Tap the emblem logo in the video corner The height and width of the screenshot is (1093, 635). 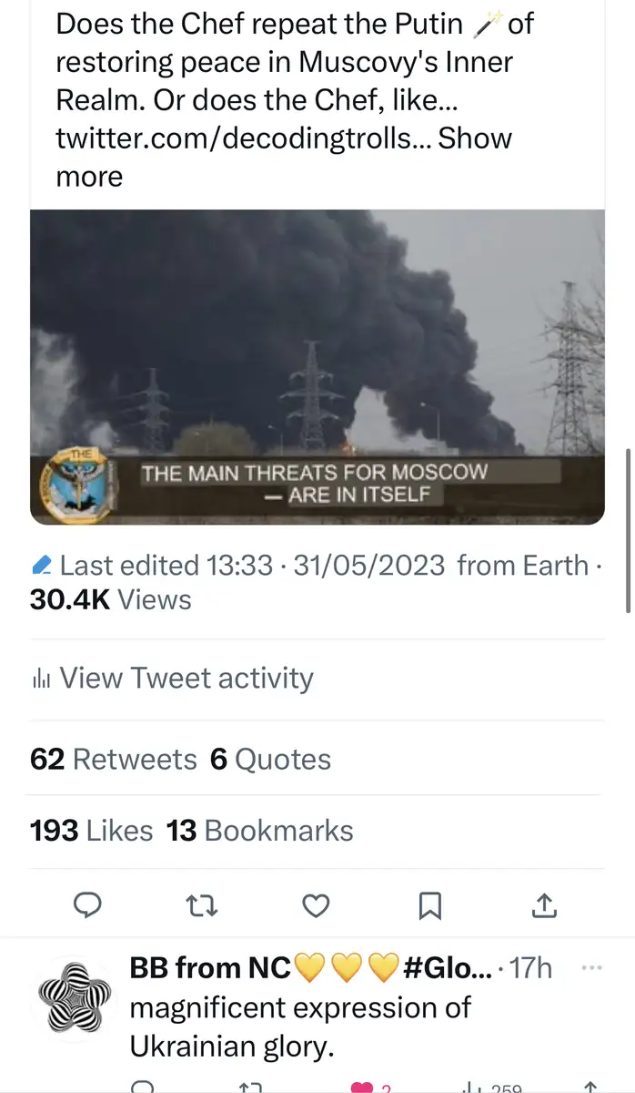coord(80,486)
